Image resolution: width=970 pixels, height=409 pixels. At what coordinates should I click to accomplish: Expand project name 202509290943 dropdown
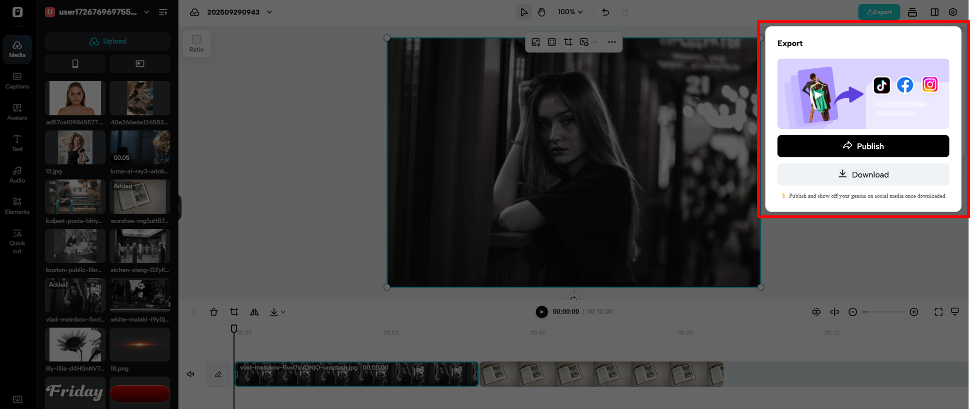tap(269, 12)
